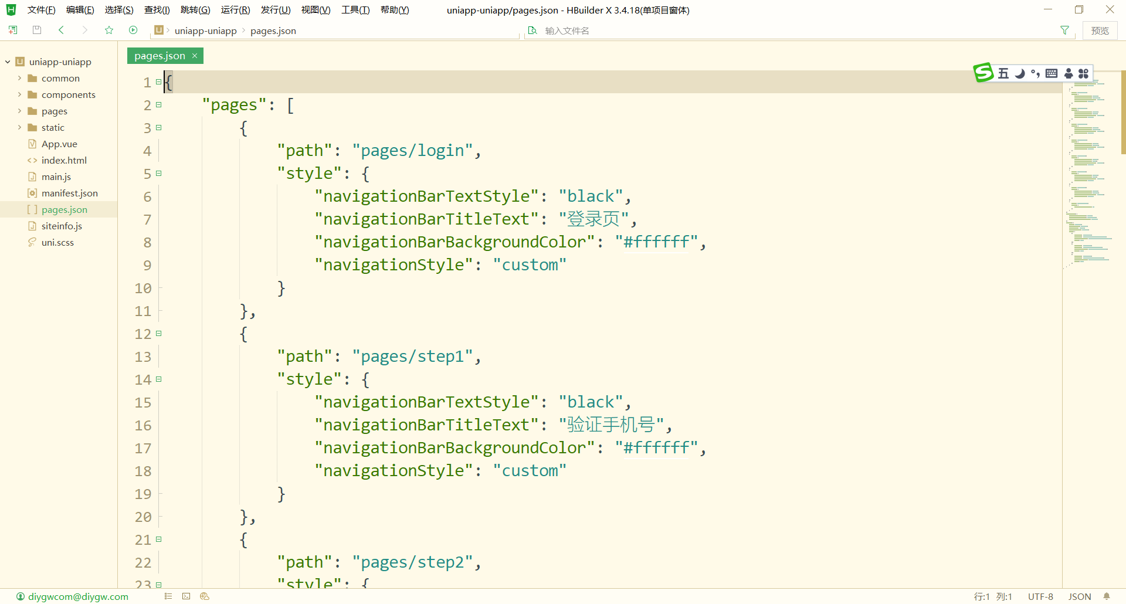Go back using the left arrow icon
The width and height of the screenshot is (1126, 604).
61,30
